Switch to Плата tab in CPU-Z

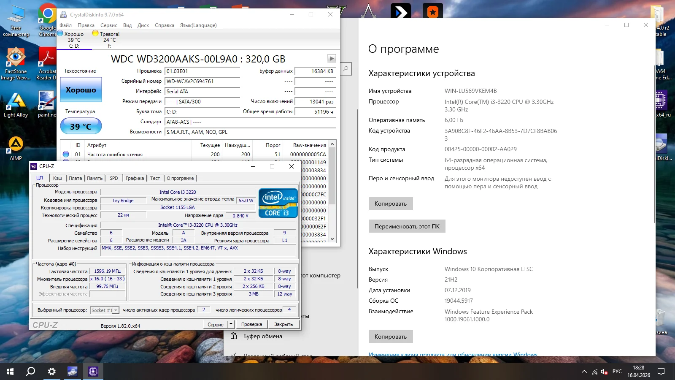[x=75, y=178]
